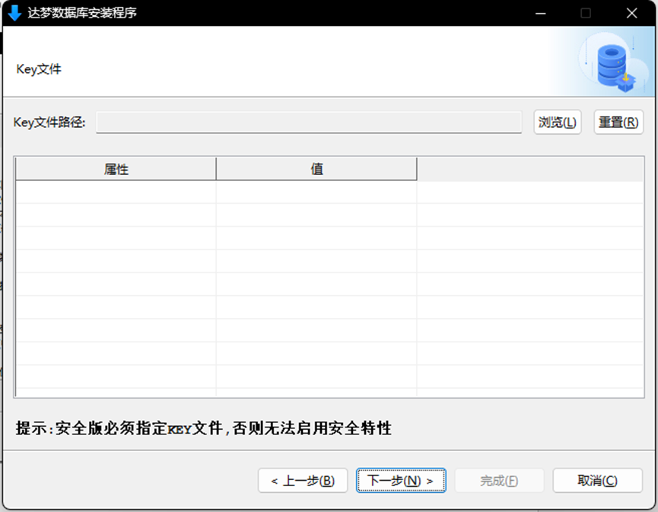Viewport: 658px width, 512px height.
Task: Click the Key文件路径 label
Action: tap(49, 122)
